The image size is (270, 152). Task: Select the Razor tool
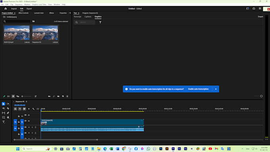(8, 108)
